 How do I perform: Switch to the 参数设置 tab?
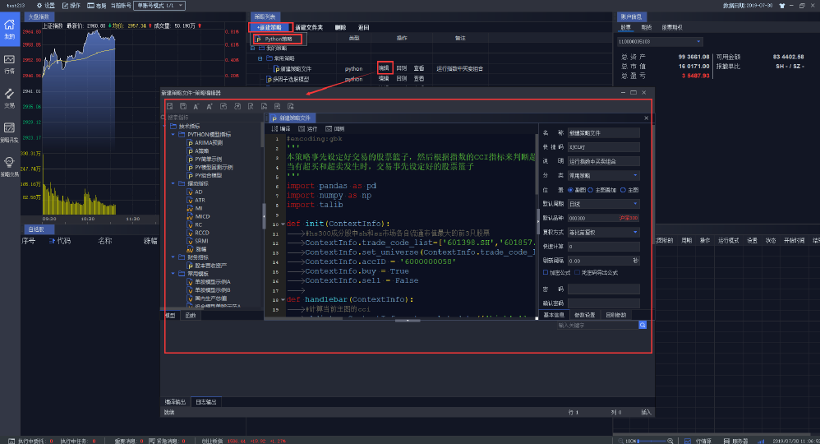(584, 315)
